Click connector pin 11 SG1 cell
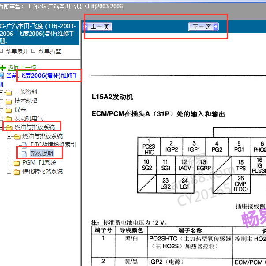The height and width of the screenshot is (266, 266). pos(166,165)
